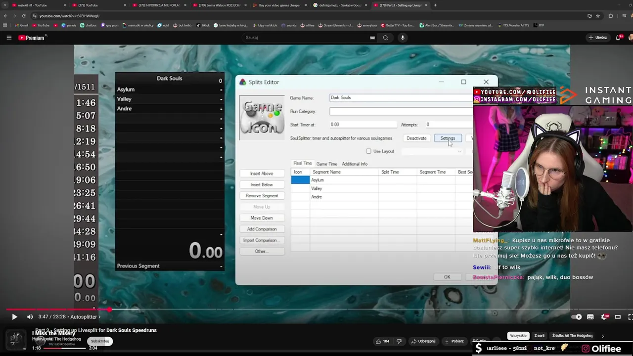Viewport: 633px width, 356px height.
Task: Open a new browser tab with plus
Action: [x=435, y=5]
